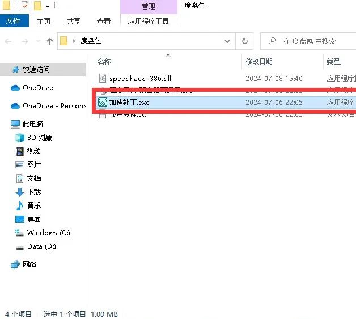Viewport: 356px width, 319px height.
Task: Expand the address bar breadcrumb chevron
Action: (74, 41)
